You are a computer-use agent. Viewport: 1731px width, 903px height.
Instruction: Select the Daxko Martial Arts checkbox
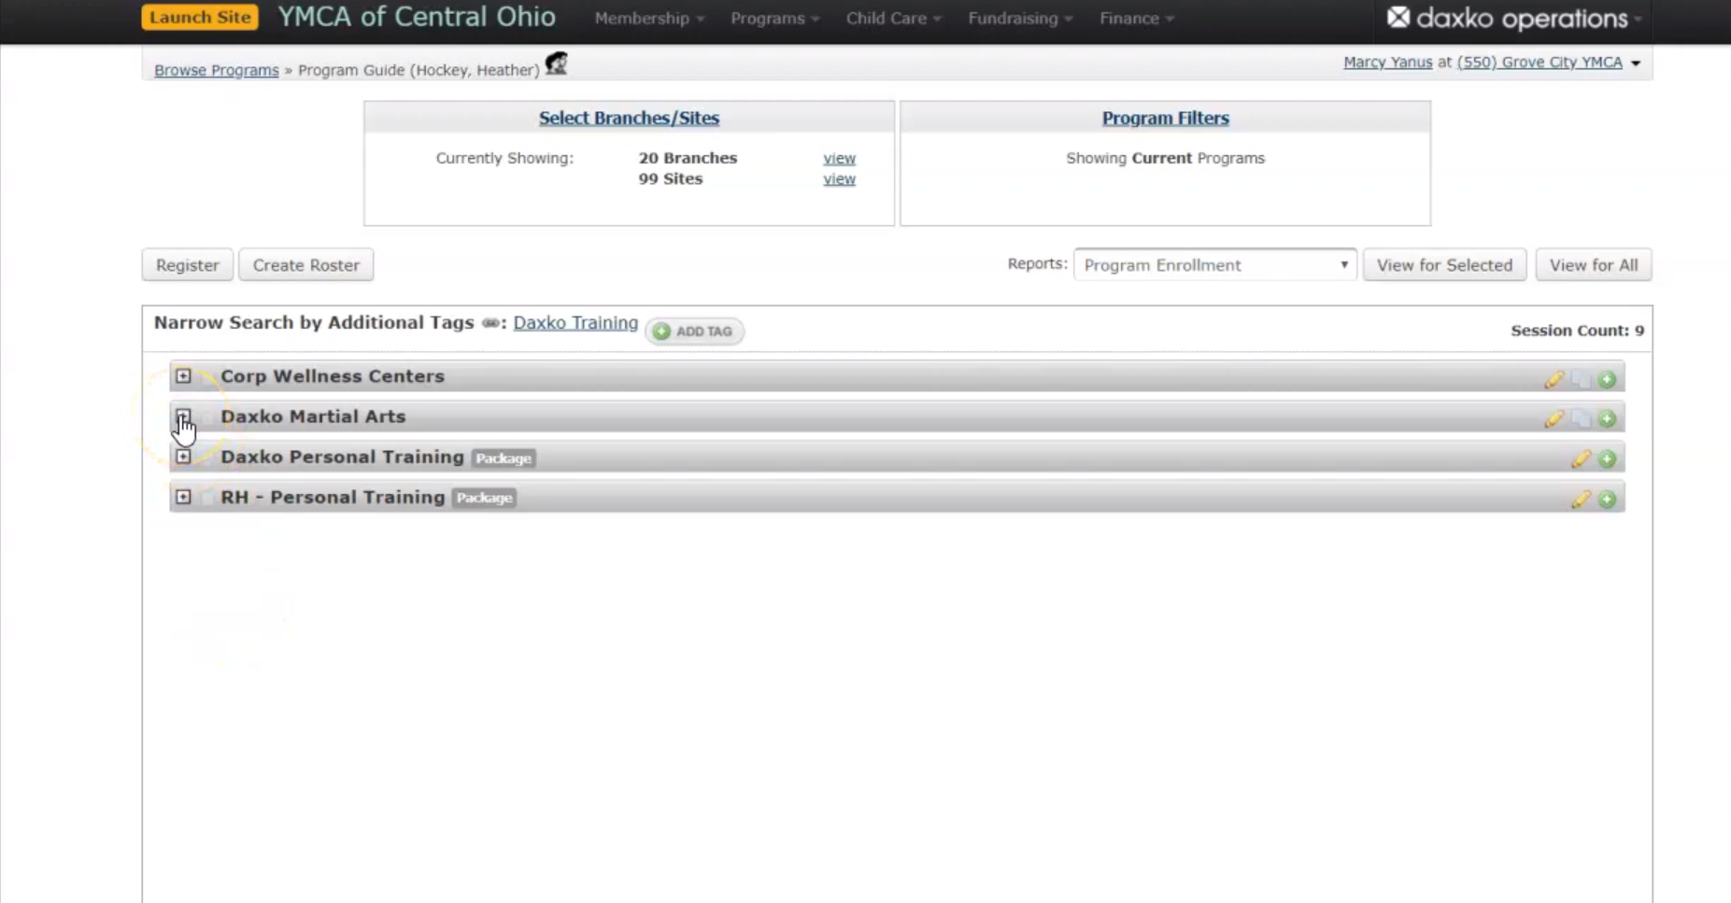tap(206, 416)
